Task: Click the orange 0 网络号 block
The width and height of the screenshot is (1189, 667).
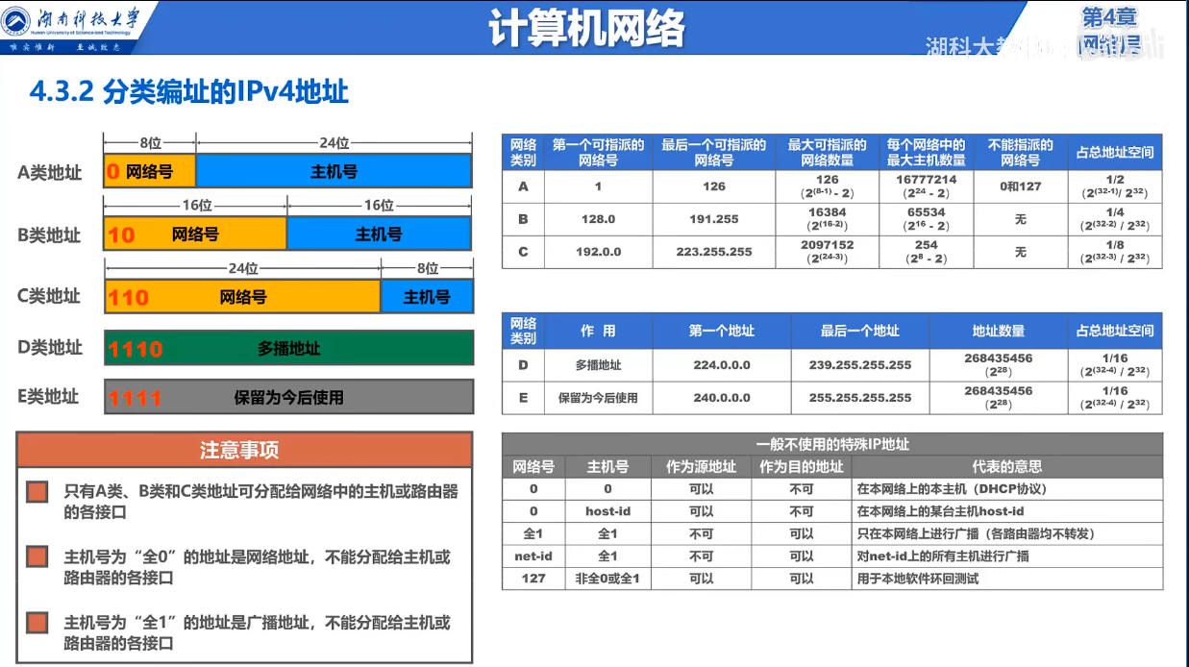Action: click(149, 171)
